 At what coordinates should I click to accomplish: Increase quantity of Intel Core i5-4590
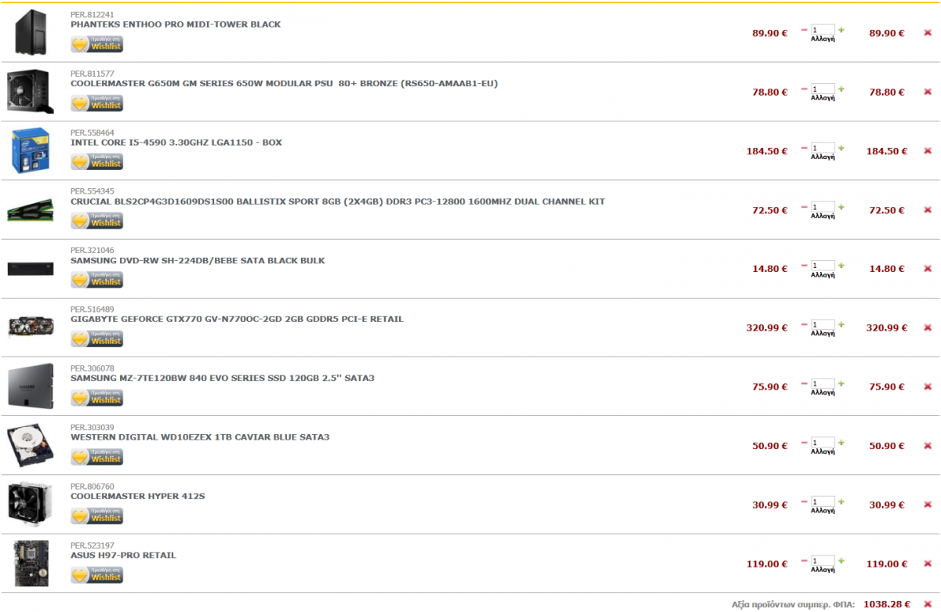tap(841, 148)
